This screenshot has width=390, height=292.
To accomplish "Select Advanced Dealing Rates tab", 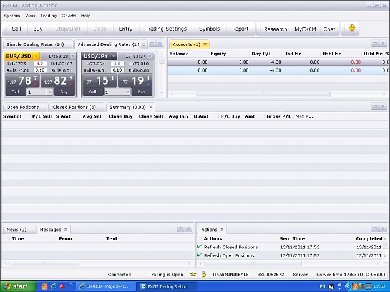I will (108, 44).
